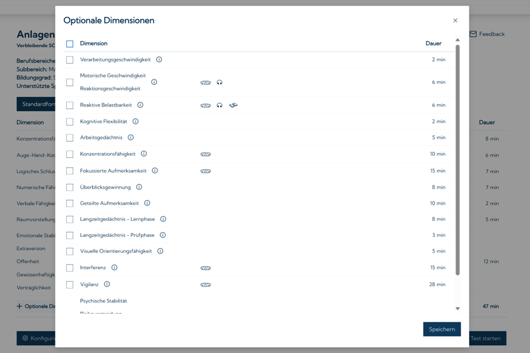Click keyboard icon in Konzentrationsfähigkeit row
Viewport: 530px width, 353px height.
pyautogui.click(x=206, y=154)
